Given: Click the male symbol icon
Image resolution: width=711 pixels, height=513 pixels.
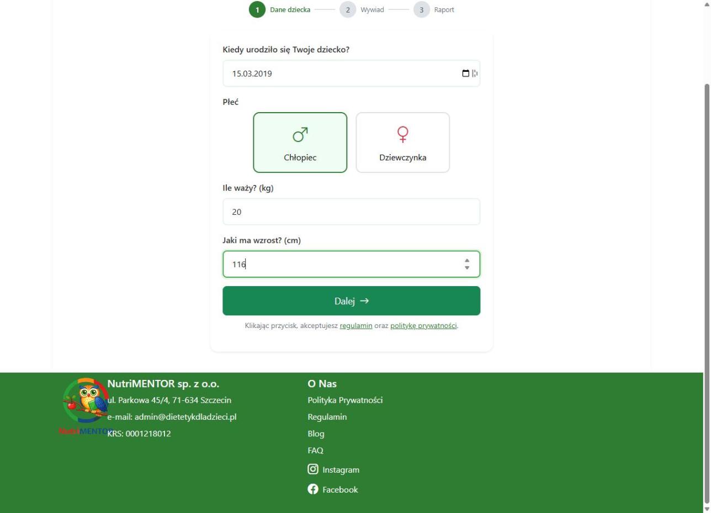Looking at the screenshot, I should point(300,134).
